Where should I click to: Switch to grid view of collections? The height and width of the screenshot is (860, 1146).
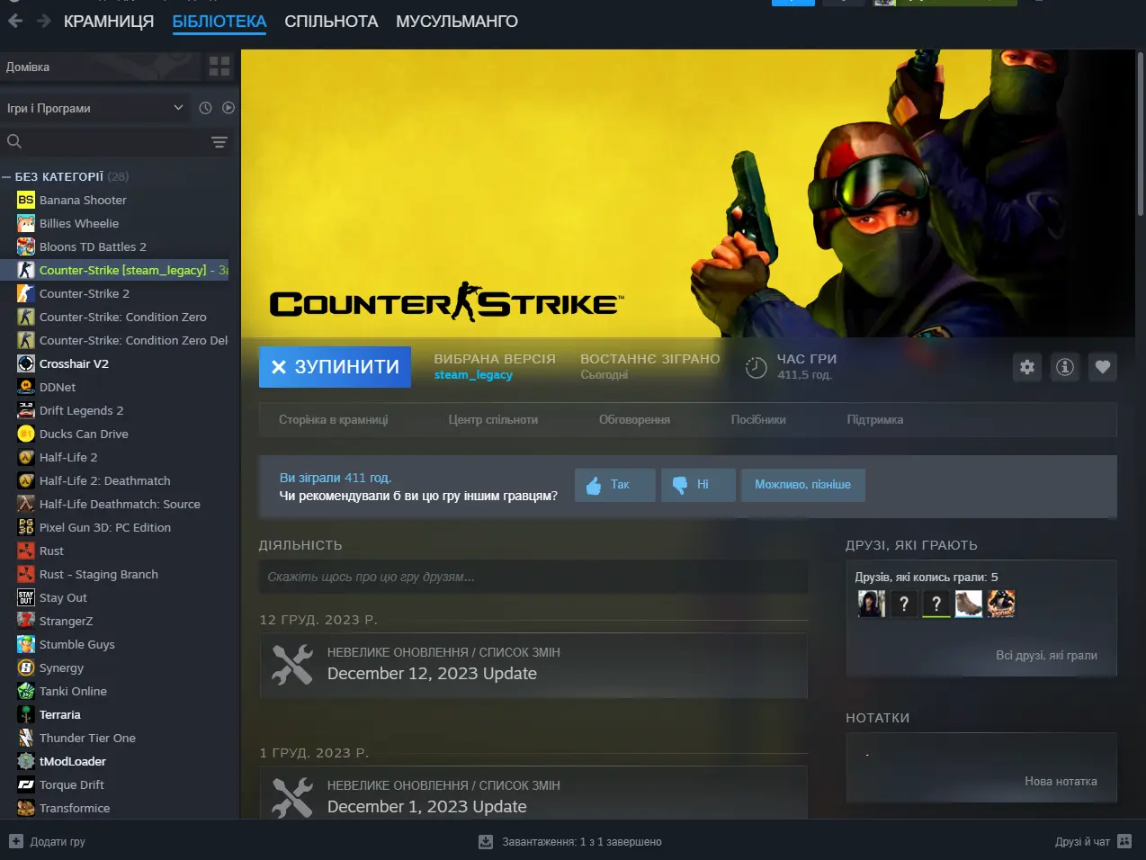[x=219, y=67]
